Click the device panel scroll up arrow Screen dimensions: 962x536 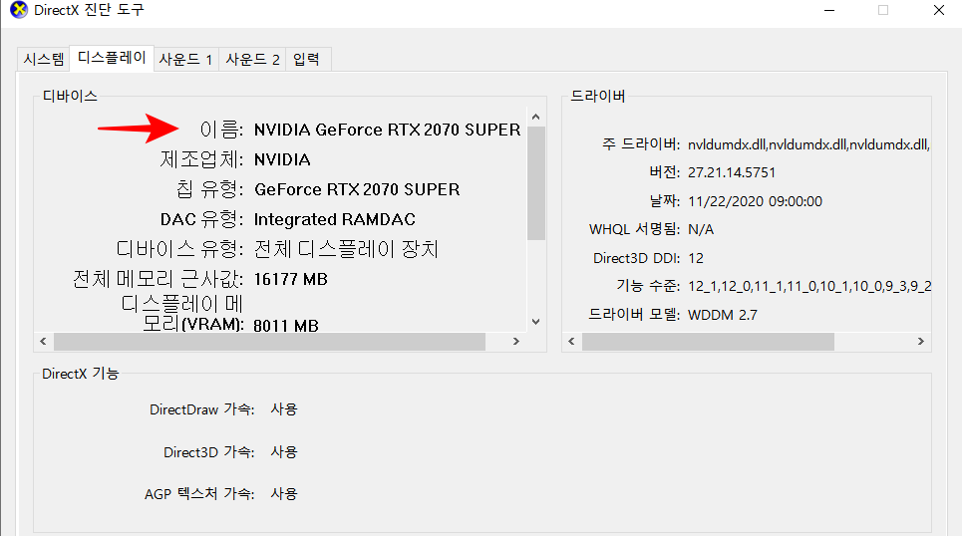pos(535,117)
